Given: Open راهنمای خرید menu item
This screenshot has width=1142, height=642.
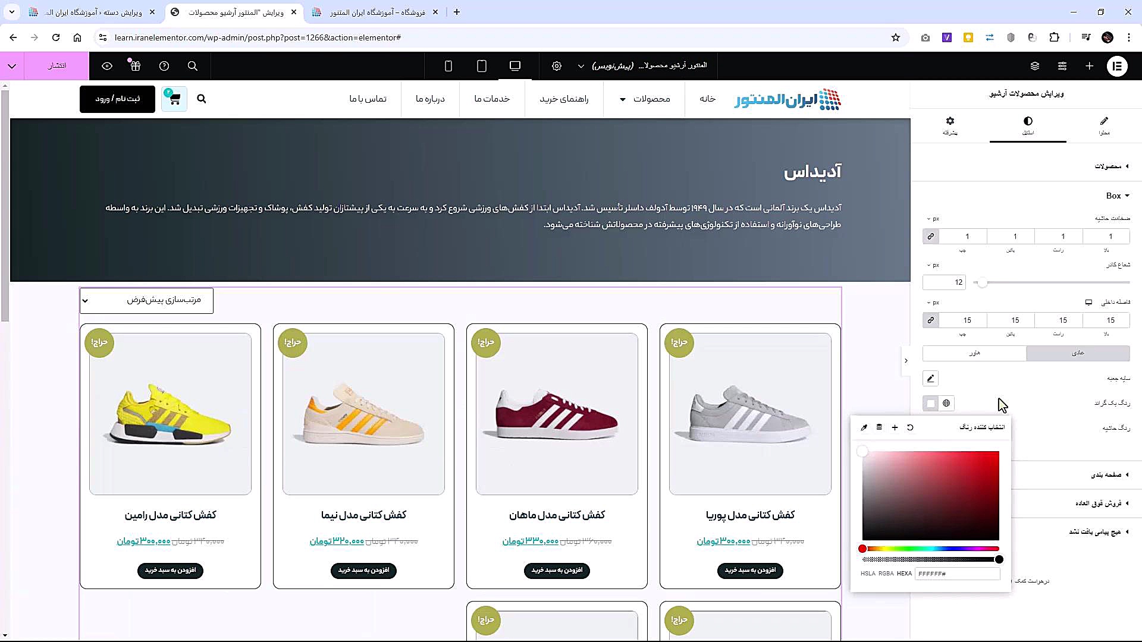Looking at the screenshot, I should coord(564,99).
